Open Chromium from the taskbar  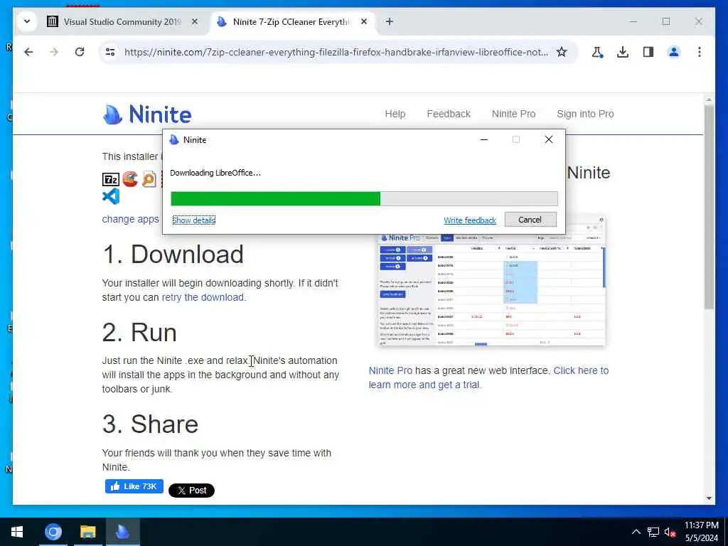[53, 532]
